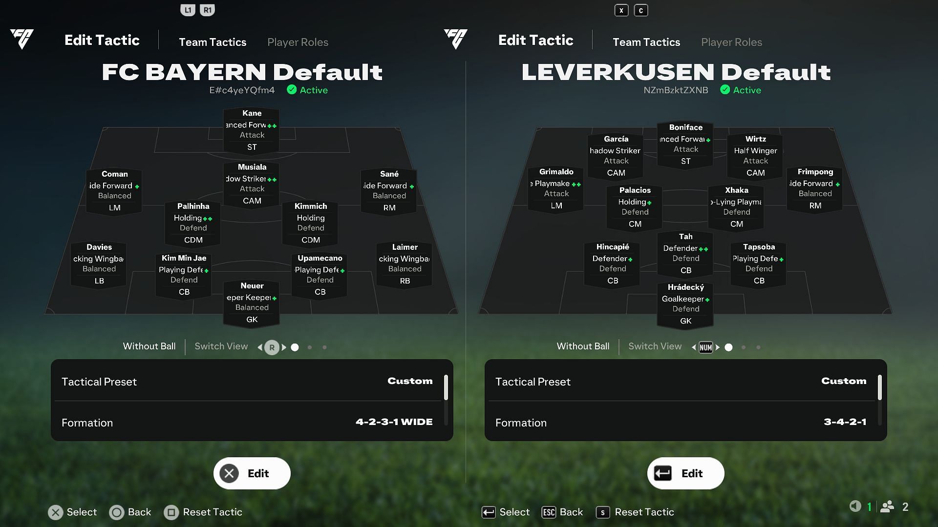
Task: Toggle Without Ball view for Leverkusen
Action: pos(582,346)
